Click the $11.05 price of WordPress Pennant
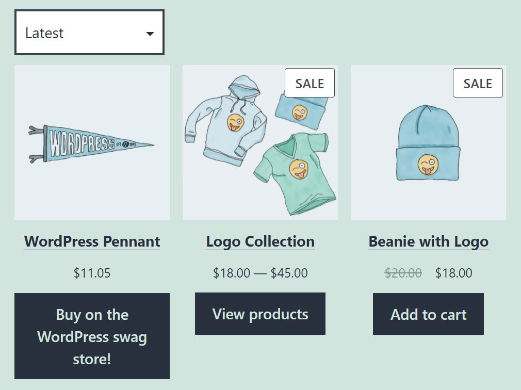The width and height of the screenshot is (521, 390). click(x=92, y=273)
